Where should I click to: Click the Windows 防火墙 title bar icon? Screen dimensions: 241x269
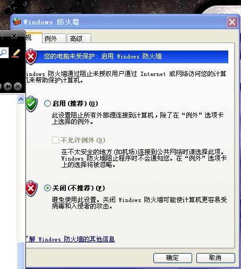[17, 22]
